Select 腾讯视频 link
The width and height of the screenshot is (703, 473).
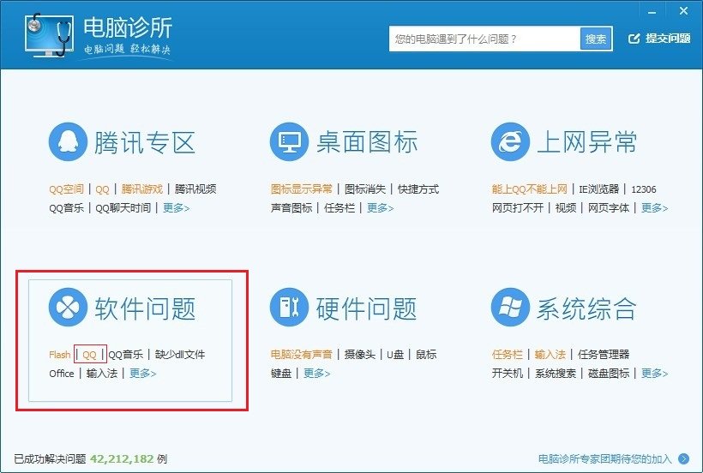(195, 189)
